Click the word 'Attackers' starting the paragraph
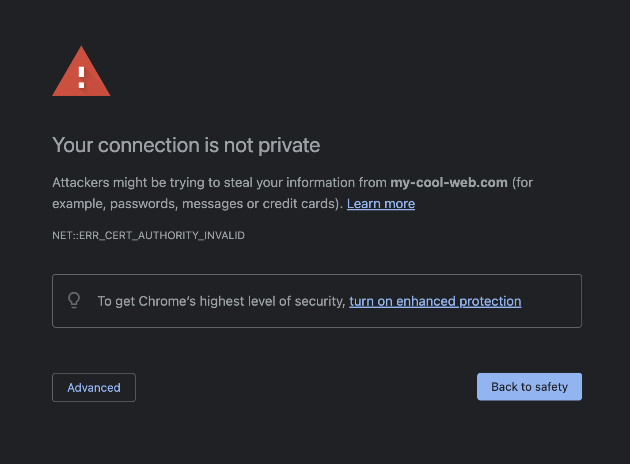 coord(81,183)
